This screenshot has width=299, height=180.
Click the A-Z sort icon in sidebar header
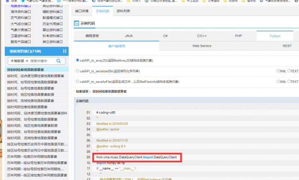[65, 51]
